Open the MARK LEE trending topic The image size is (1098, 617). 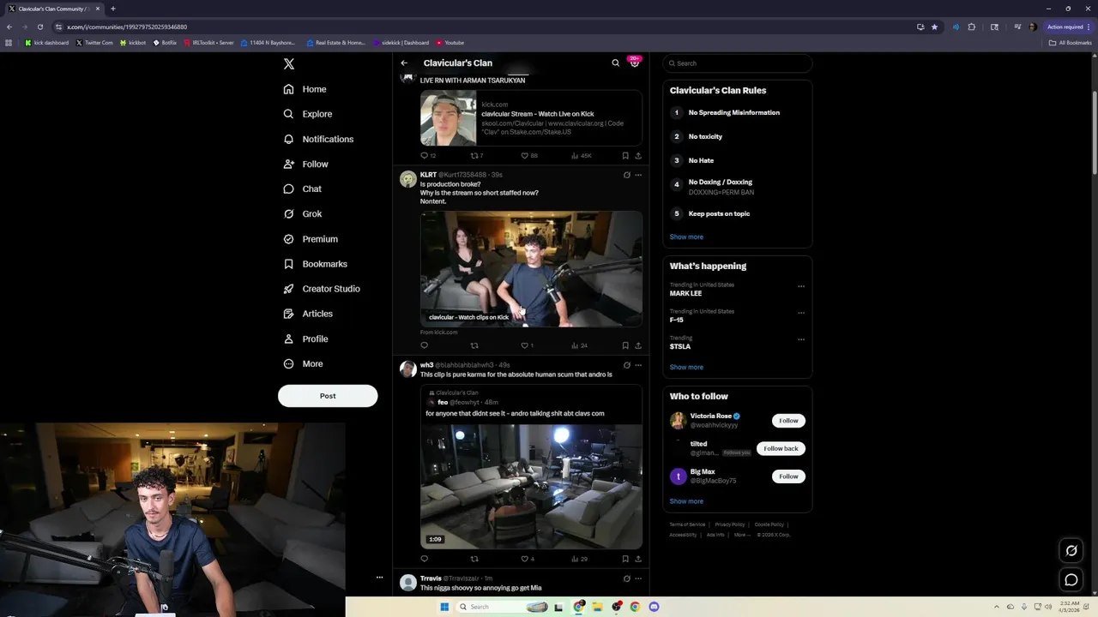coord(685,293)
